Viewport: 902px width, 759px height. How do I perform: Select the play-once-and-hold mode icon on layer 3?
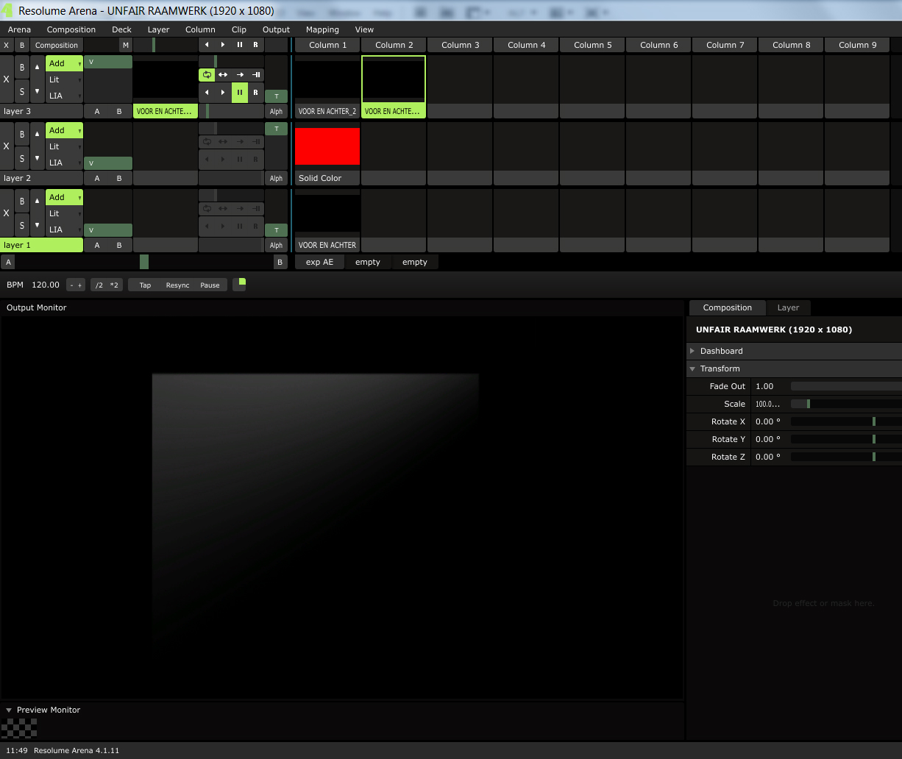pyautogui.click(x=256, y=74)
